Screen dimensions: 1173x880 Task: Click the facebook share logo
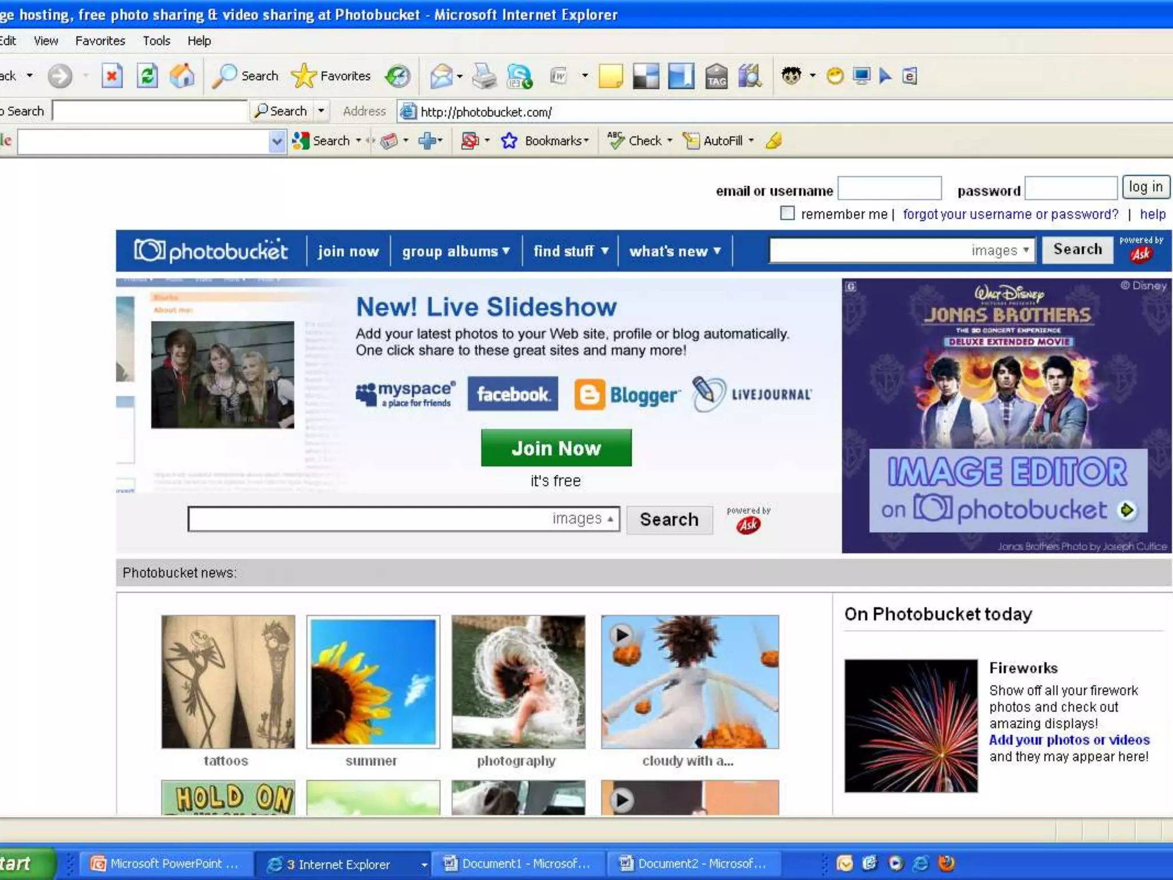pos(513,394)
